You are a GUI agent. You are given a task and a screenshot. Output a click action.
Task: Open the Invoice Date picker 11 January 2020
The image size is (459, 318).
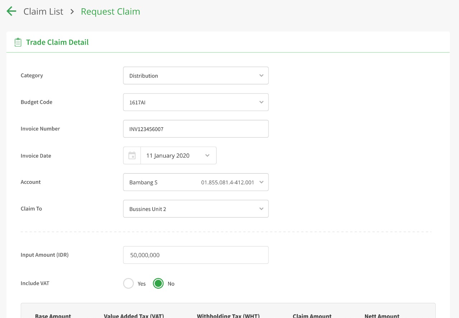(x=178, y=156)
